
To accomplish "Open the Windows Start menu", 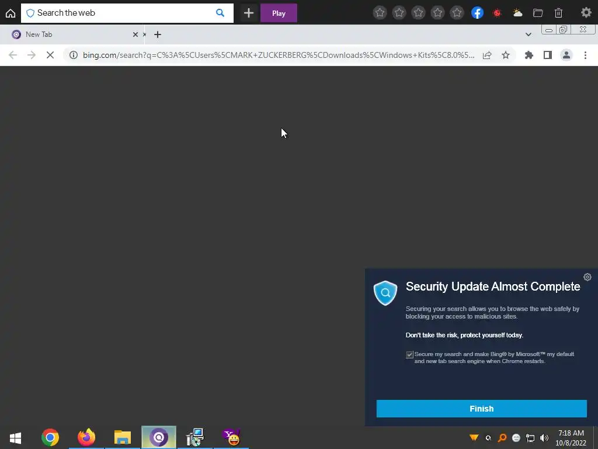I will point(16,437).
